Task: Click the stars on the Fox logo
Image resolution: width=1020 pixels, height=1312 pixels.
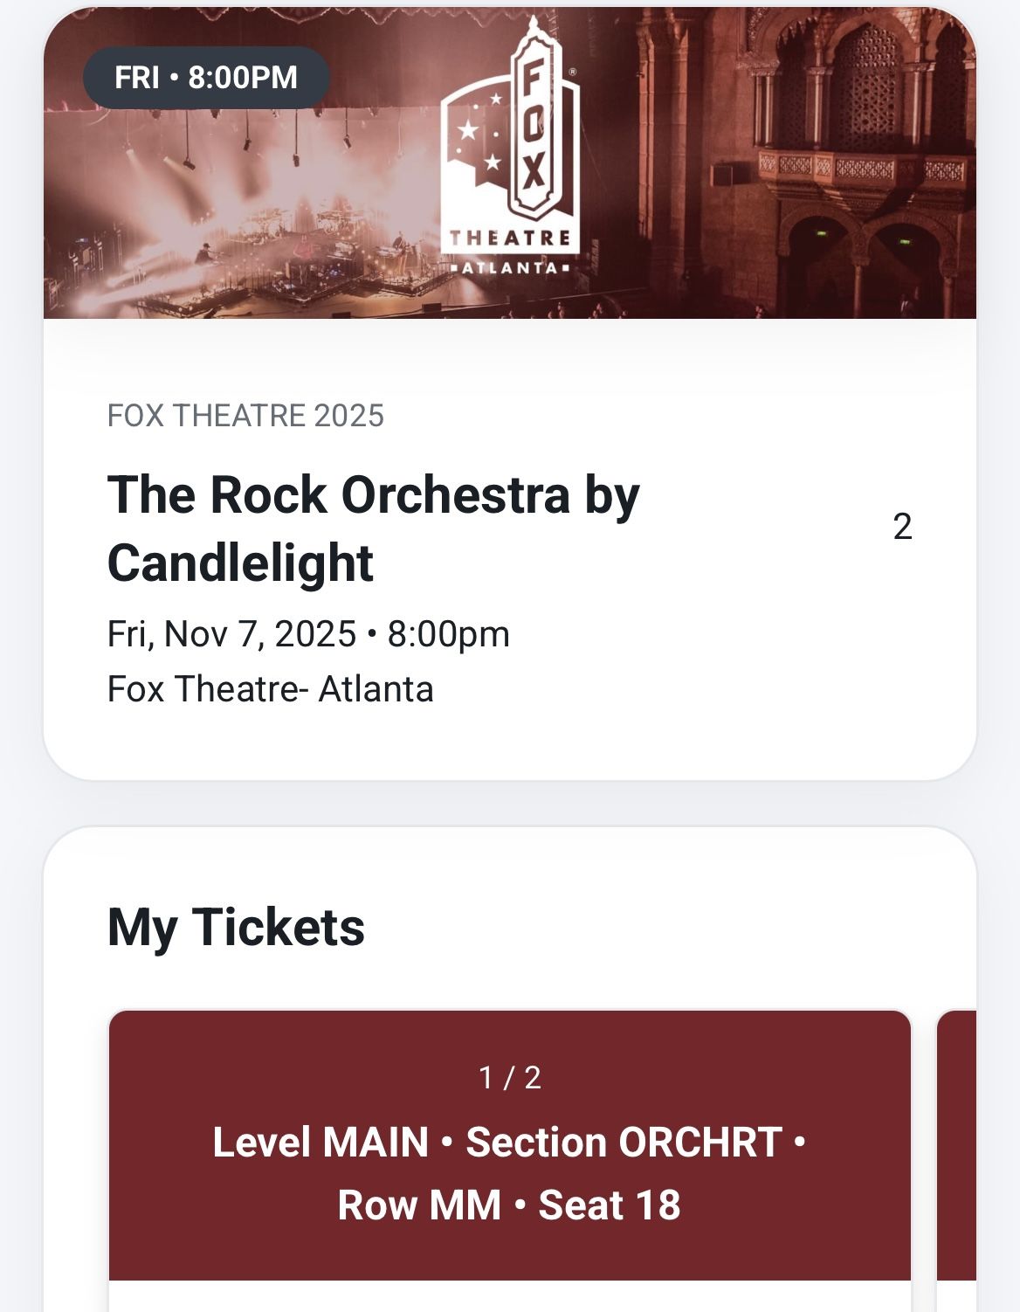Action: click(479, 131)
